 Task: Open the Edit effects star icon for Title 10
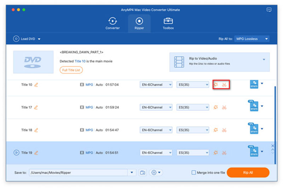(x=215, y=85)
